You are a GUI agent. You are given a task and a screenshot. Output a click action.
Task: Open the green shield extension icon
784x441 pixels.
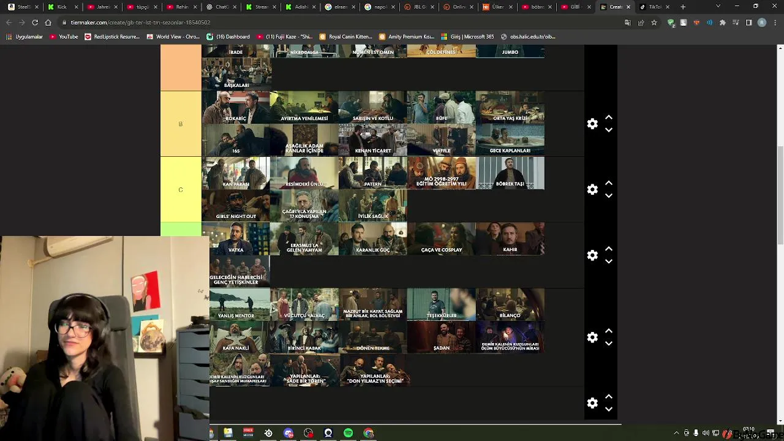pos(671,23)
